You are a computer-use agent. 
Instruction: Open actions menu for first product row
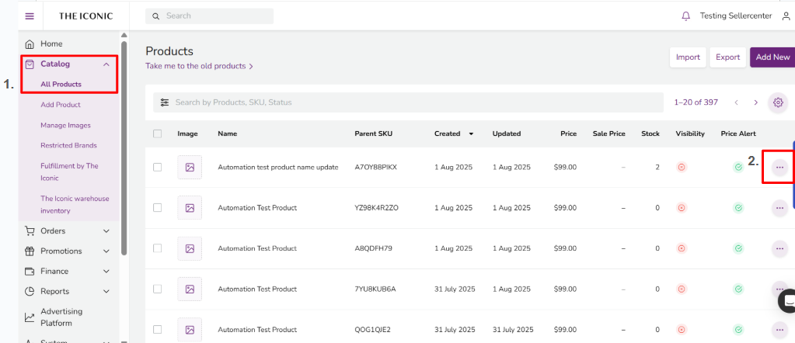coord(779,168)
